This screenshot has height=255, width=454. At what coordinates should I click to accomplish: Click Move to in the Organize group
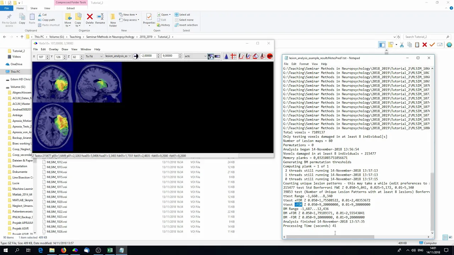point(68,20)
